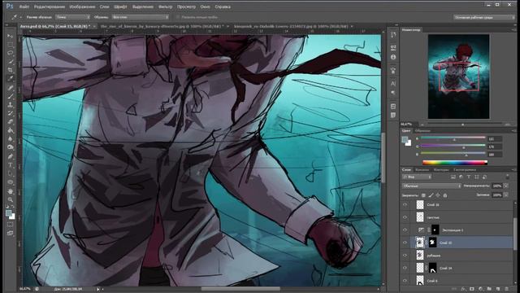520x293 pixels.
Task: Hide the Слой 6 layer
Action: point(405,280)
